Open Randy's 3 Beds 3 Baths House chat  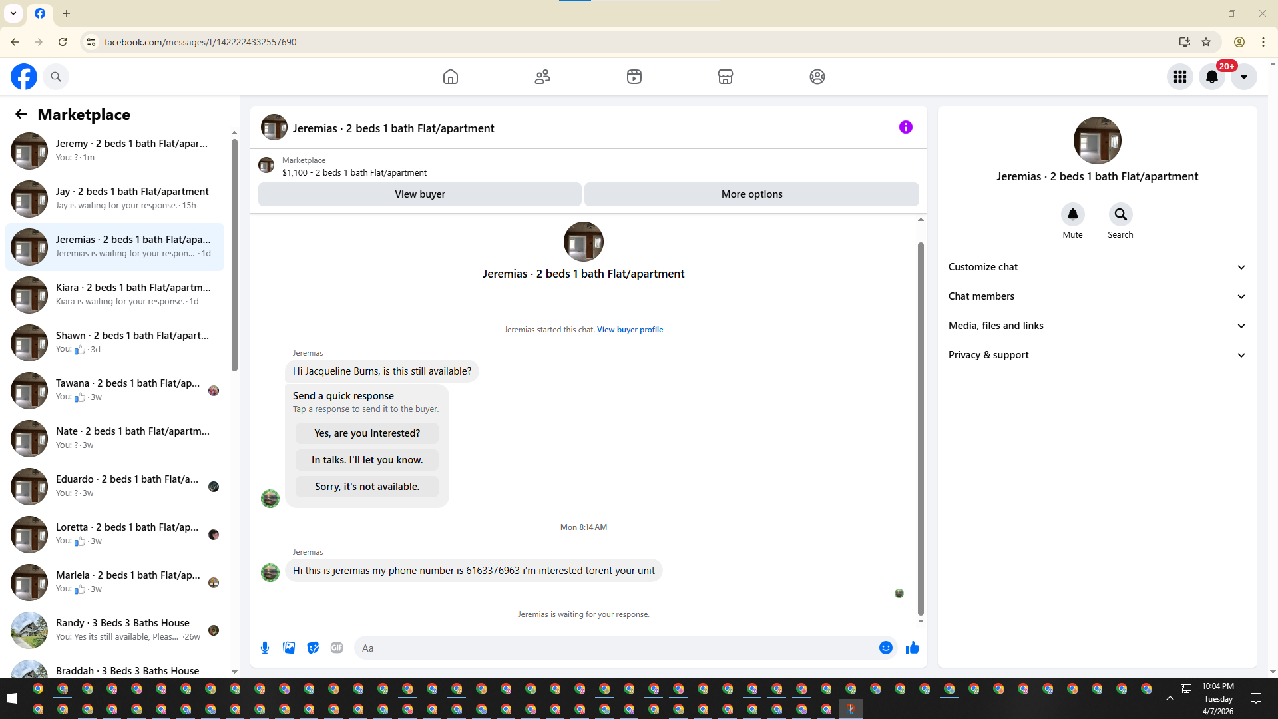tap(114, 630)
